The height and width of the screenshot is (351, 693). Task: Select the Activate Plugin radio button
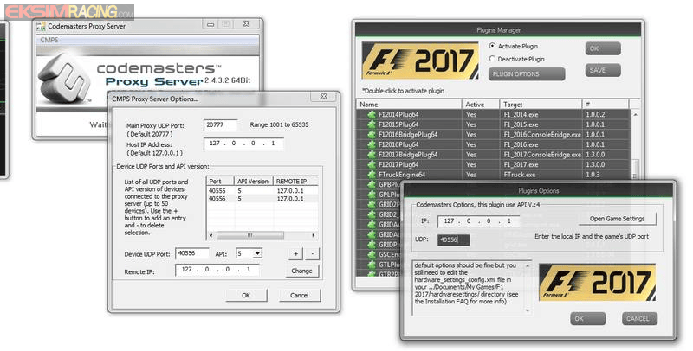tap(492, 46)
